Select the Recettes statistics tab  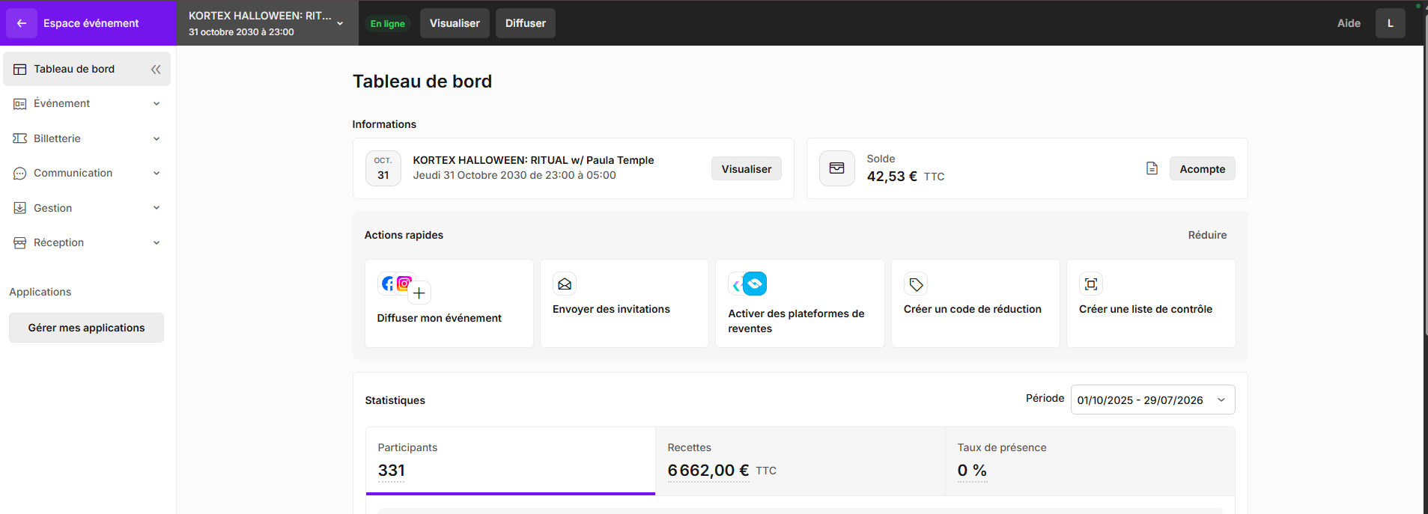pos(800,461)
